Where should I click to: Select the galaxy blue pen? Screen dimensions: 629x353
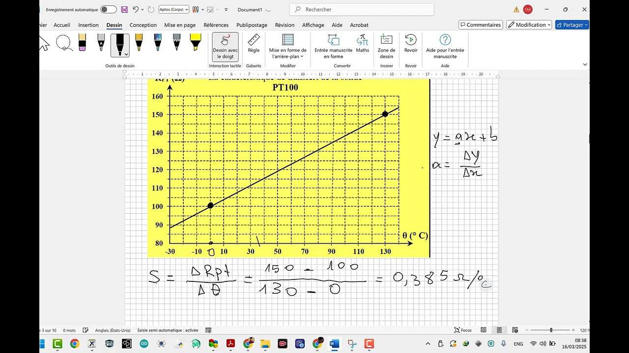[x=158, y=43]
